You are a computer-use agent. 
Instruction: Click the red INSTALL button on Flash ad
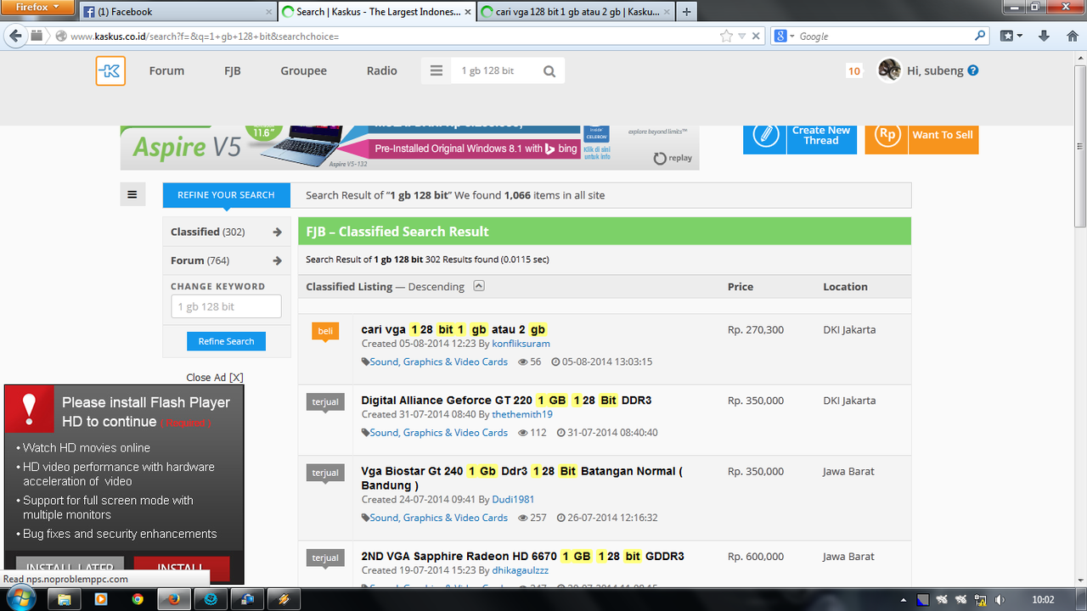[182, 568]
